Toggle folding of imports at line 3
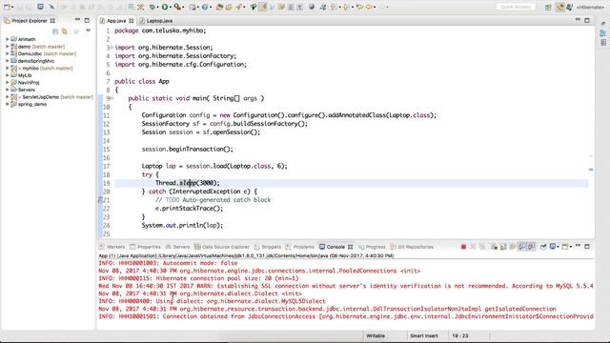 [112, 48]
